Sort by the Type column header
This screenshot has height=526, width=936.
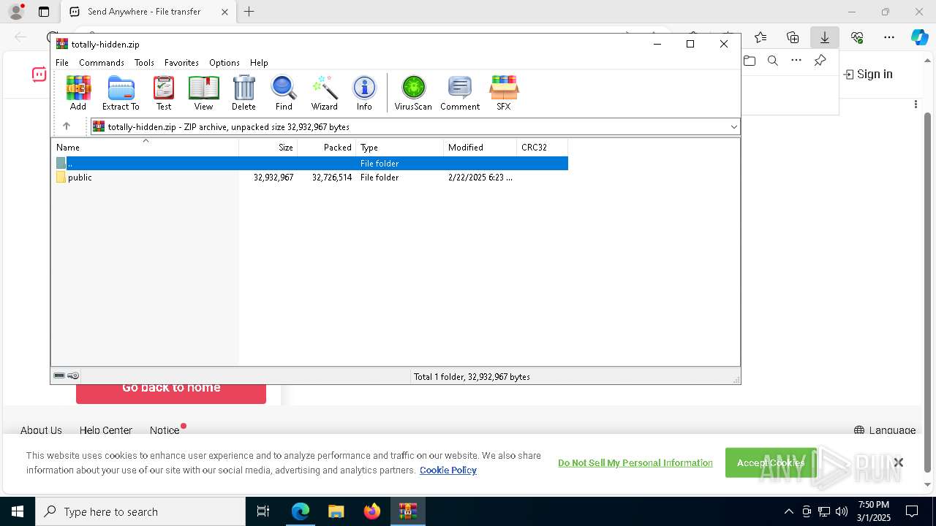(x=400, y=148)
